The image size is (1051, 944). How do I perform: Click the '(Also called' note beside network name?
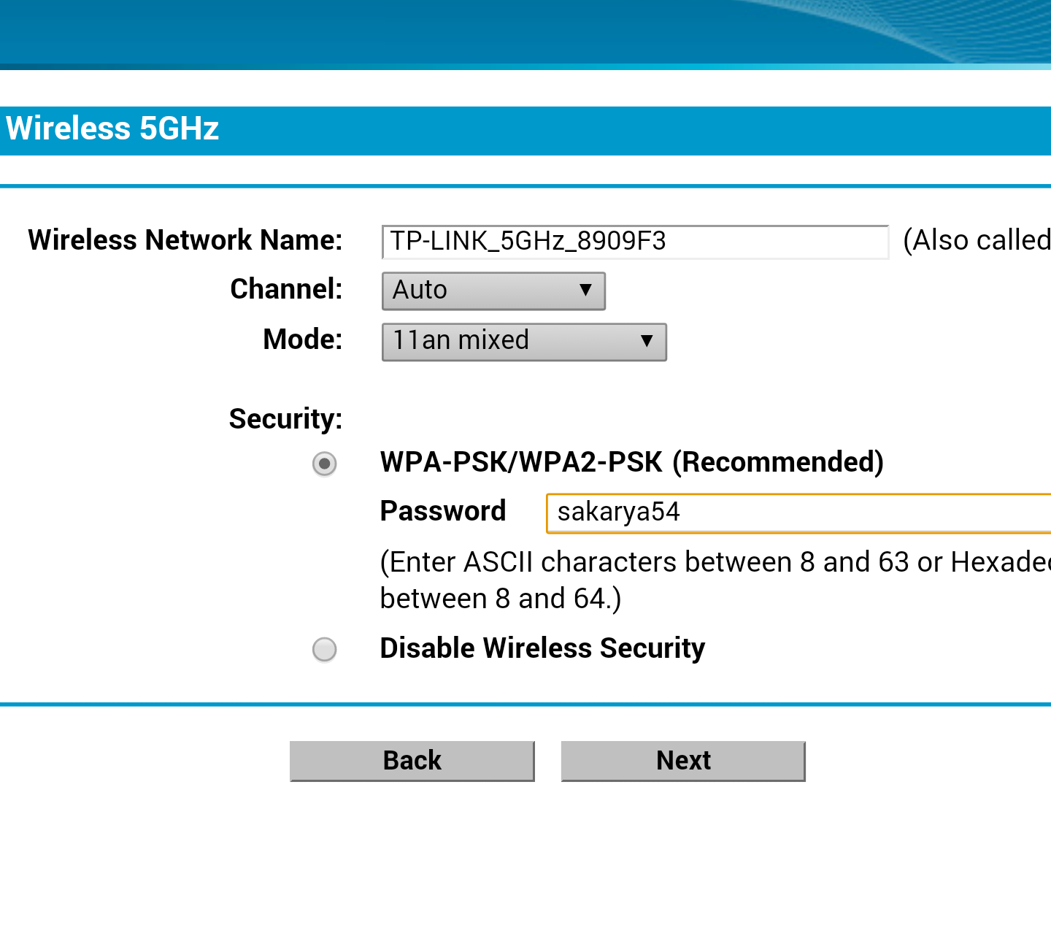tap(977, 240)
